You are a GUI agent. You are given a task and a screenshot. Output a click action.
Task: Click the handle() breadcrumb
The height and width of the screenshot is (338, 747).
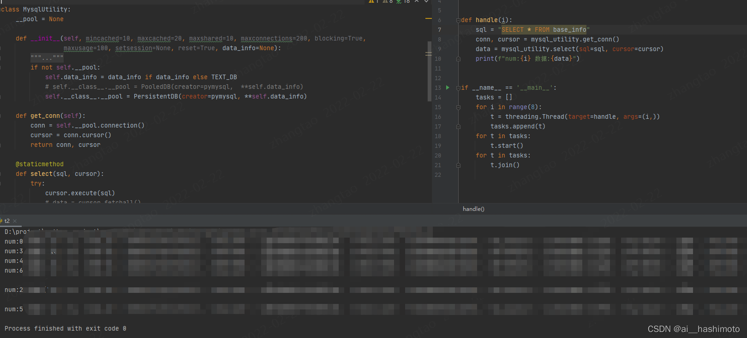coord(473,209)
